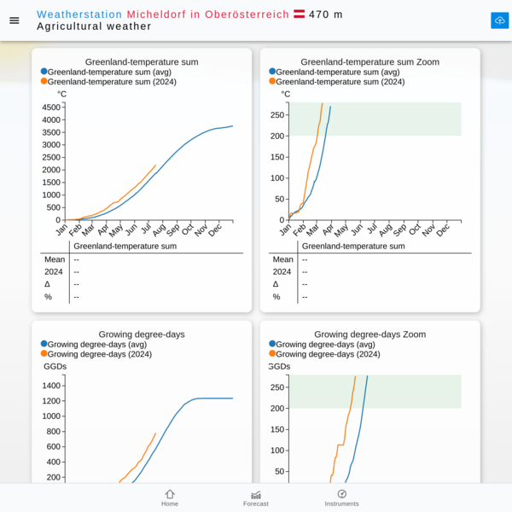Click orange swatch of Growing degree-days (2024), first chart

coord(44,353)
